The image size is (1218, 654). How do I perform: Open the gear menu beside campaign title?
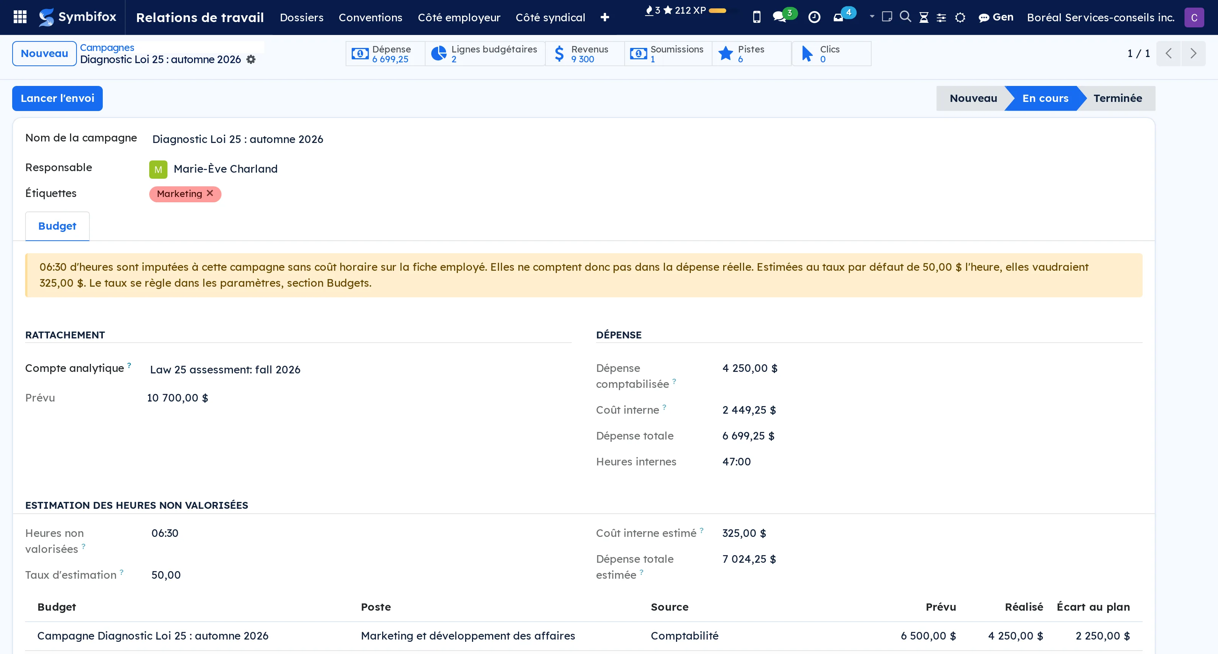point(251,59)
